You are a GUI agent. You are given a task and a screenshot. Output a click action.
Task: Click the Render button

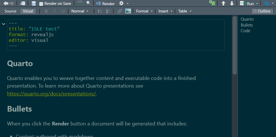pos(105,4)
